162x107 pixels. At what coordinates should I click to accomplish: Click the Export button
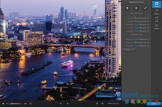coord(154,104)
